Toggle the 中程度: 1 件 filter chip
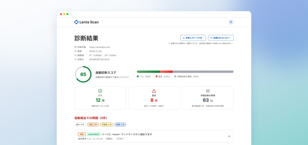The width and height of the screenshot is (308, 145). (107, 124)
